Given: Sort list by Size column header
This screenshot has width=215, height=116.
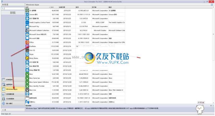Looking at the screenshot, I should [54, 7].
